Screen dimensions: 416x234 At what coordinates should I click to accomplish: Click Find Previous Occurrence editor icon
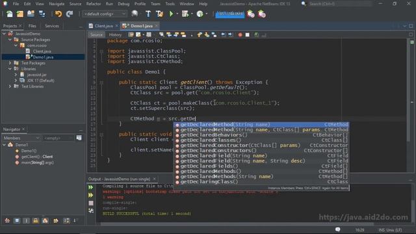pos(169,34)
